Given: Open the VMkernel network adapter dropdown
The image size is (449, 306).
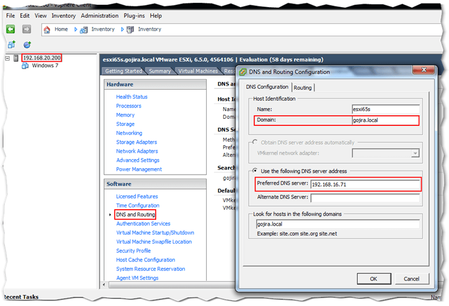Looking at the screenshot, I should coord(415,153).
